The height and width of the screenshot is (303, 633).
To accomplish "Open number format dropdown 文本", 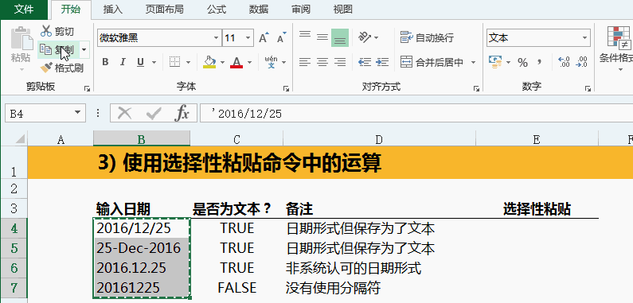I will pos(584,38).
